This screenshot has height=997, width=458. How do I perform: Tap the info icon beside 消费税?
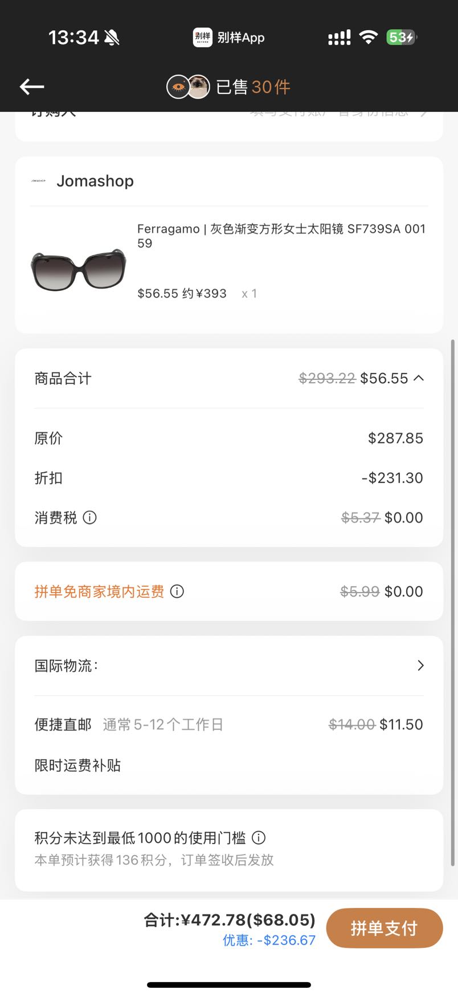pyautogui.click(x=90, y=517)
